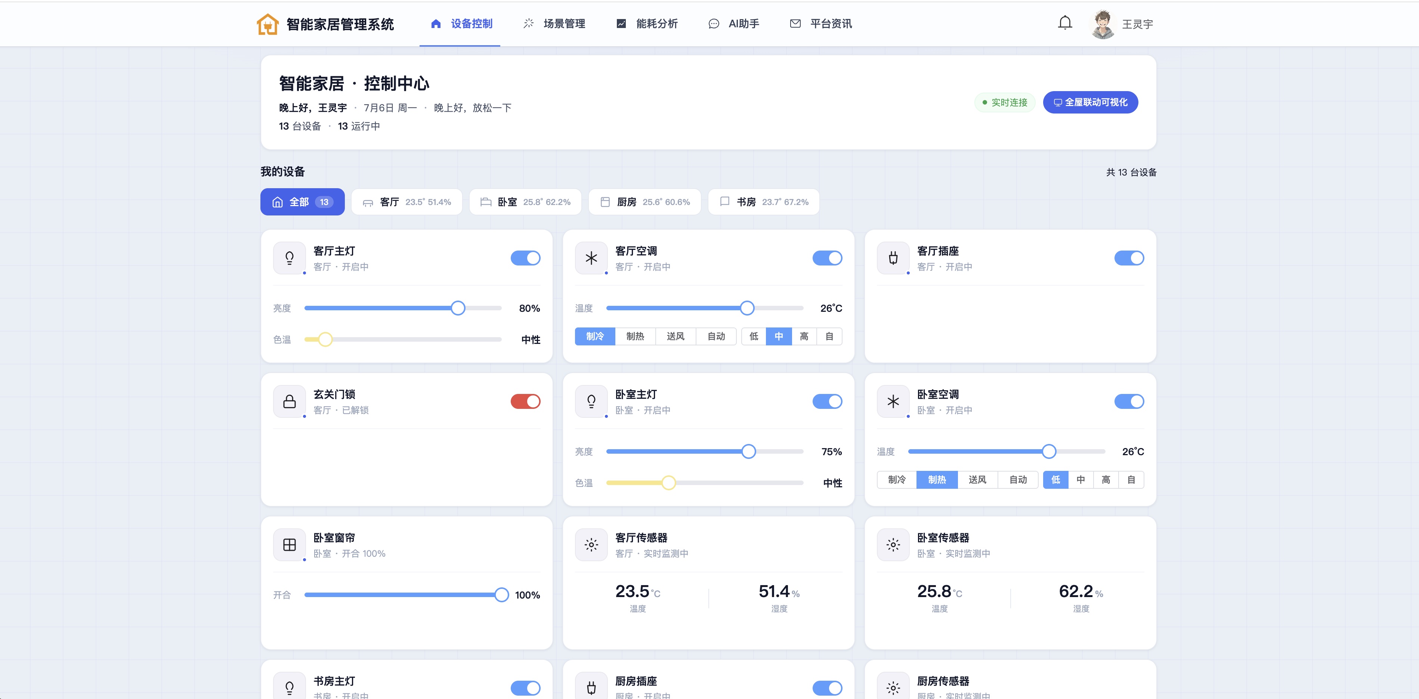
Task: Click the 厨房传感器 sensor icon
Action: [893, 687]
